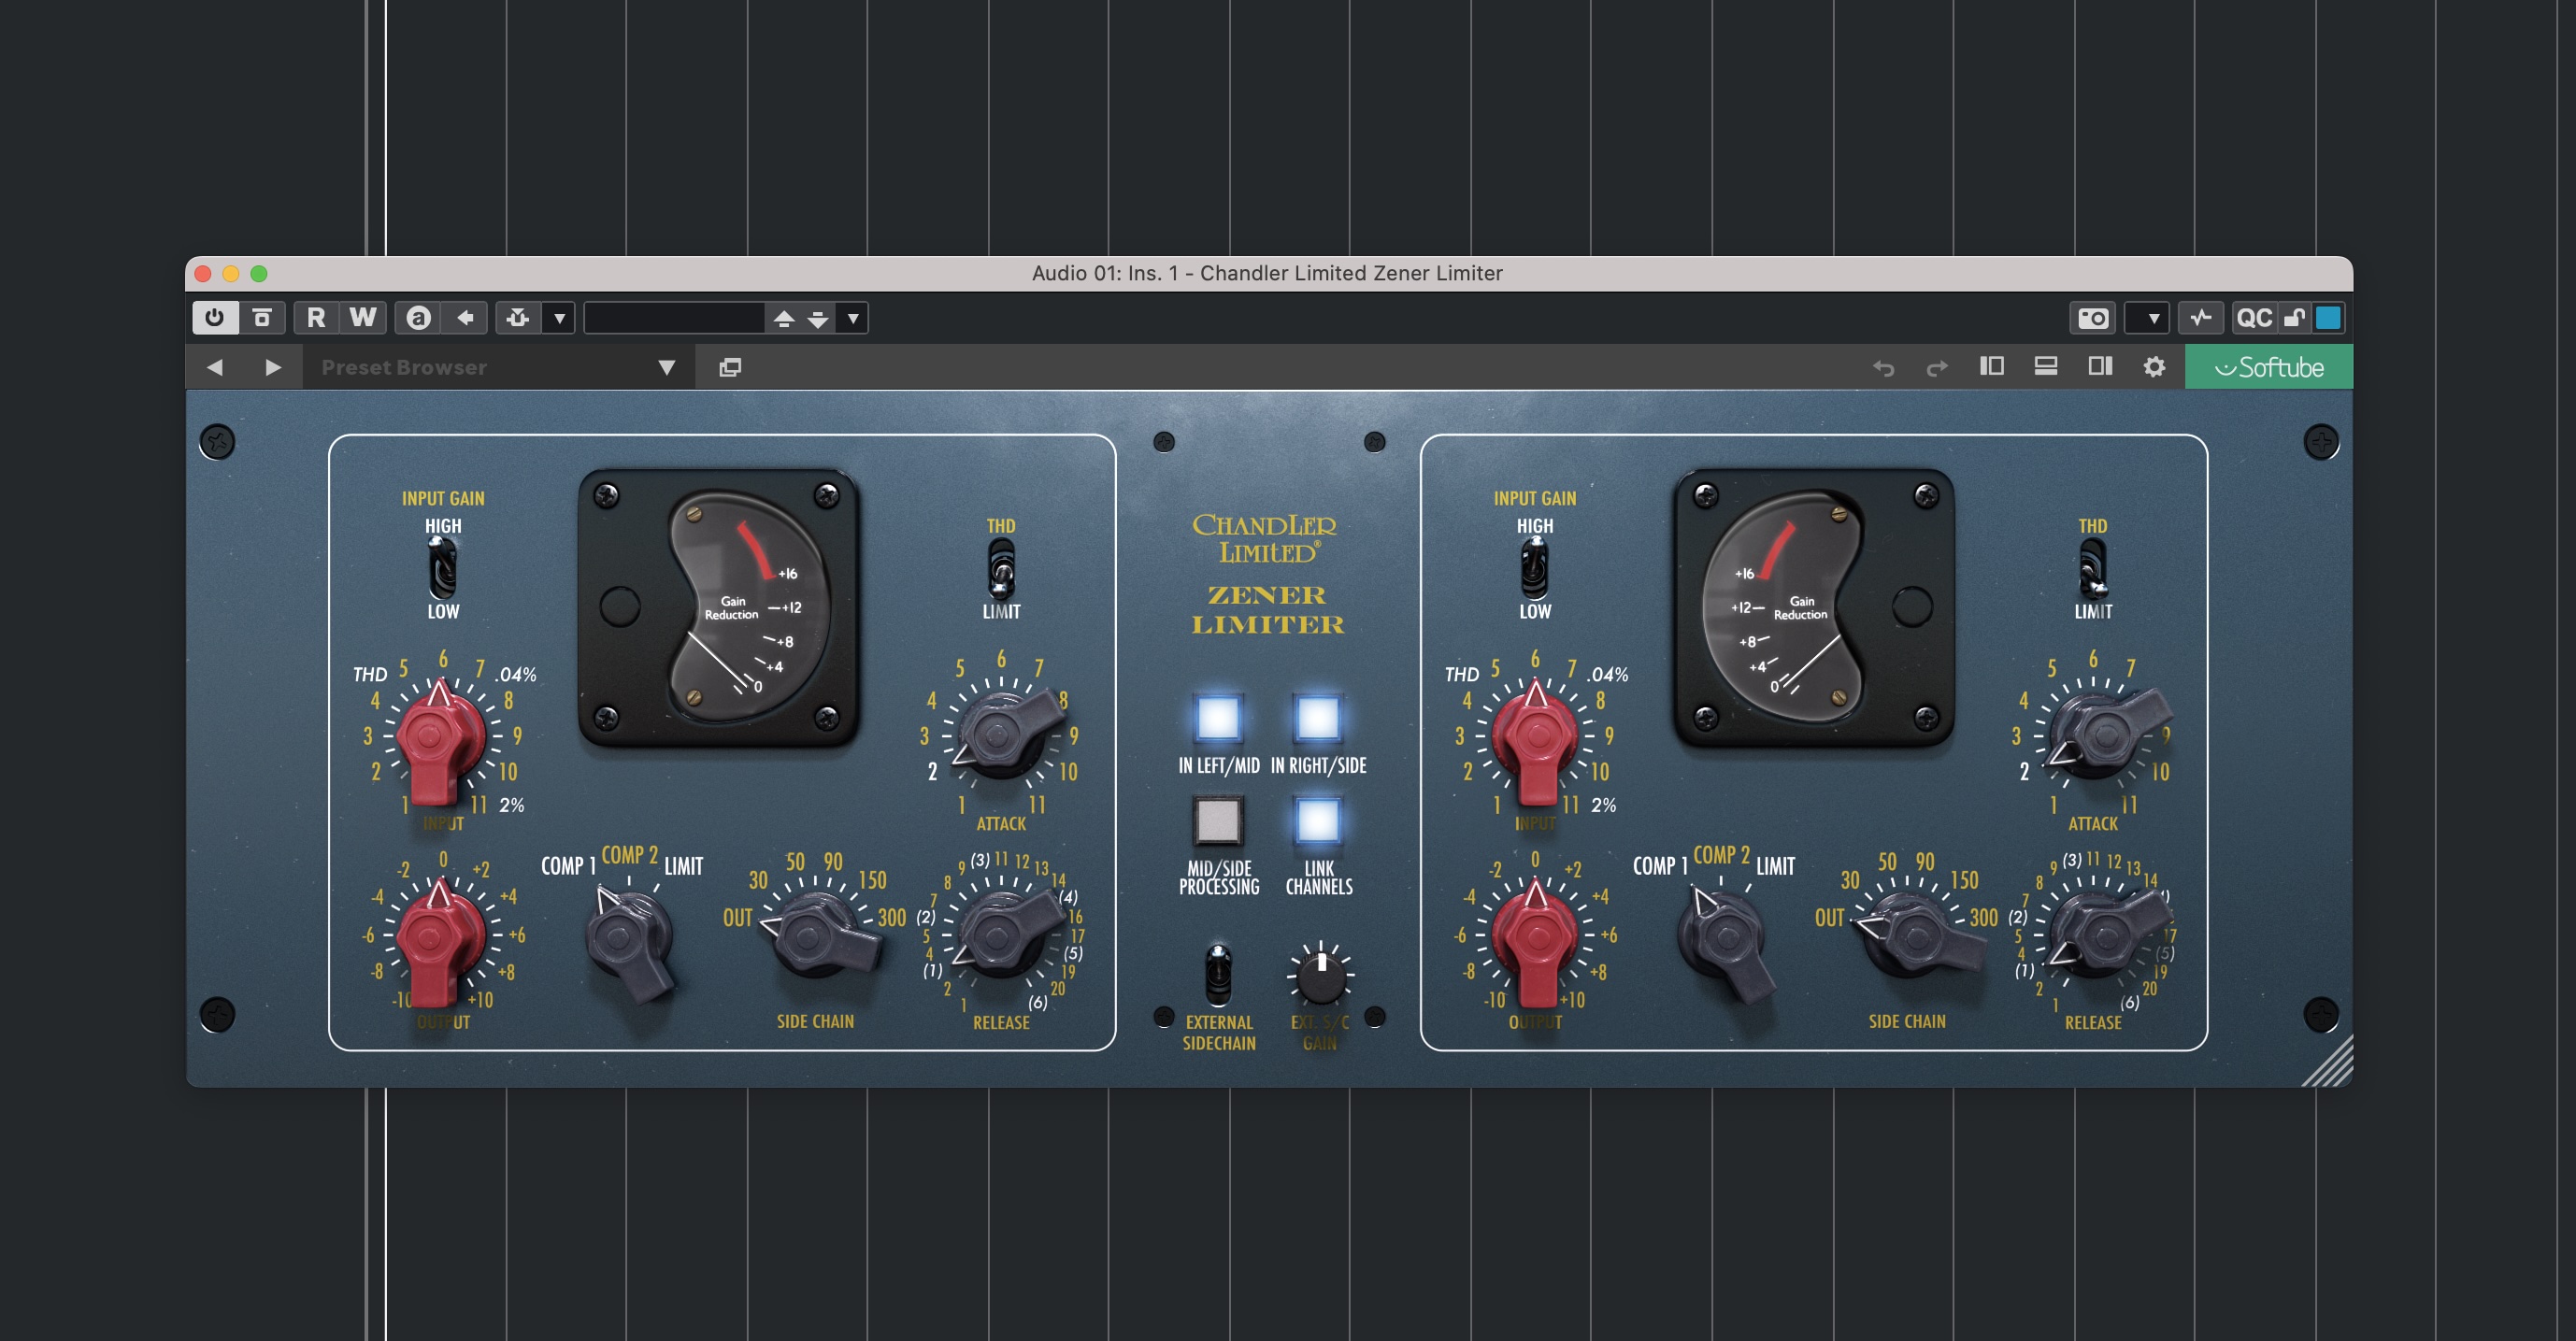Toggle the lock icon beside QC
The height and width of the screenshot is (1341, 2576).
pos(2294,318)
